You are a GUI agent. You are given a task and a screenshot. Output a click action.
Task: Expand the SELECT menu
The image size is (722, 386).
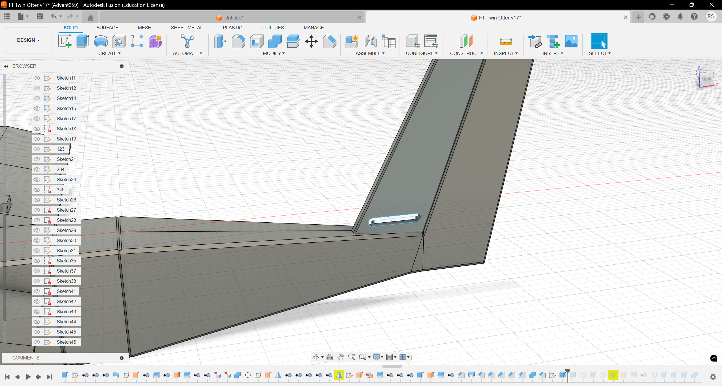(x=600, y=53)
